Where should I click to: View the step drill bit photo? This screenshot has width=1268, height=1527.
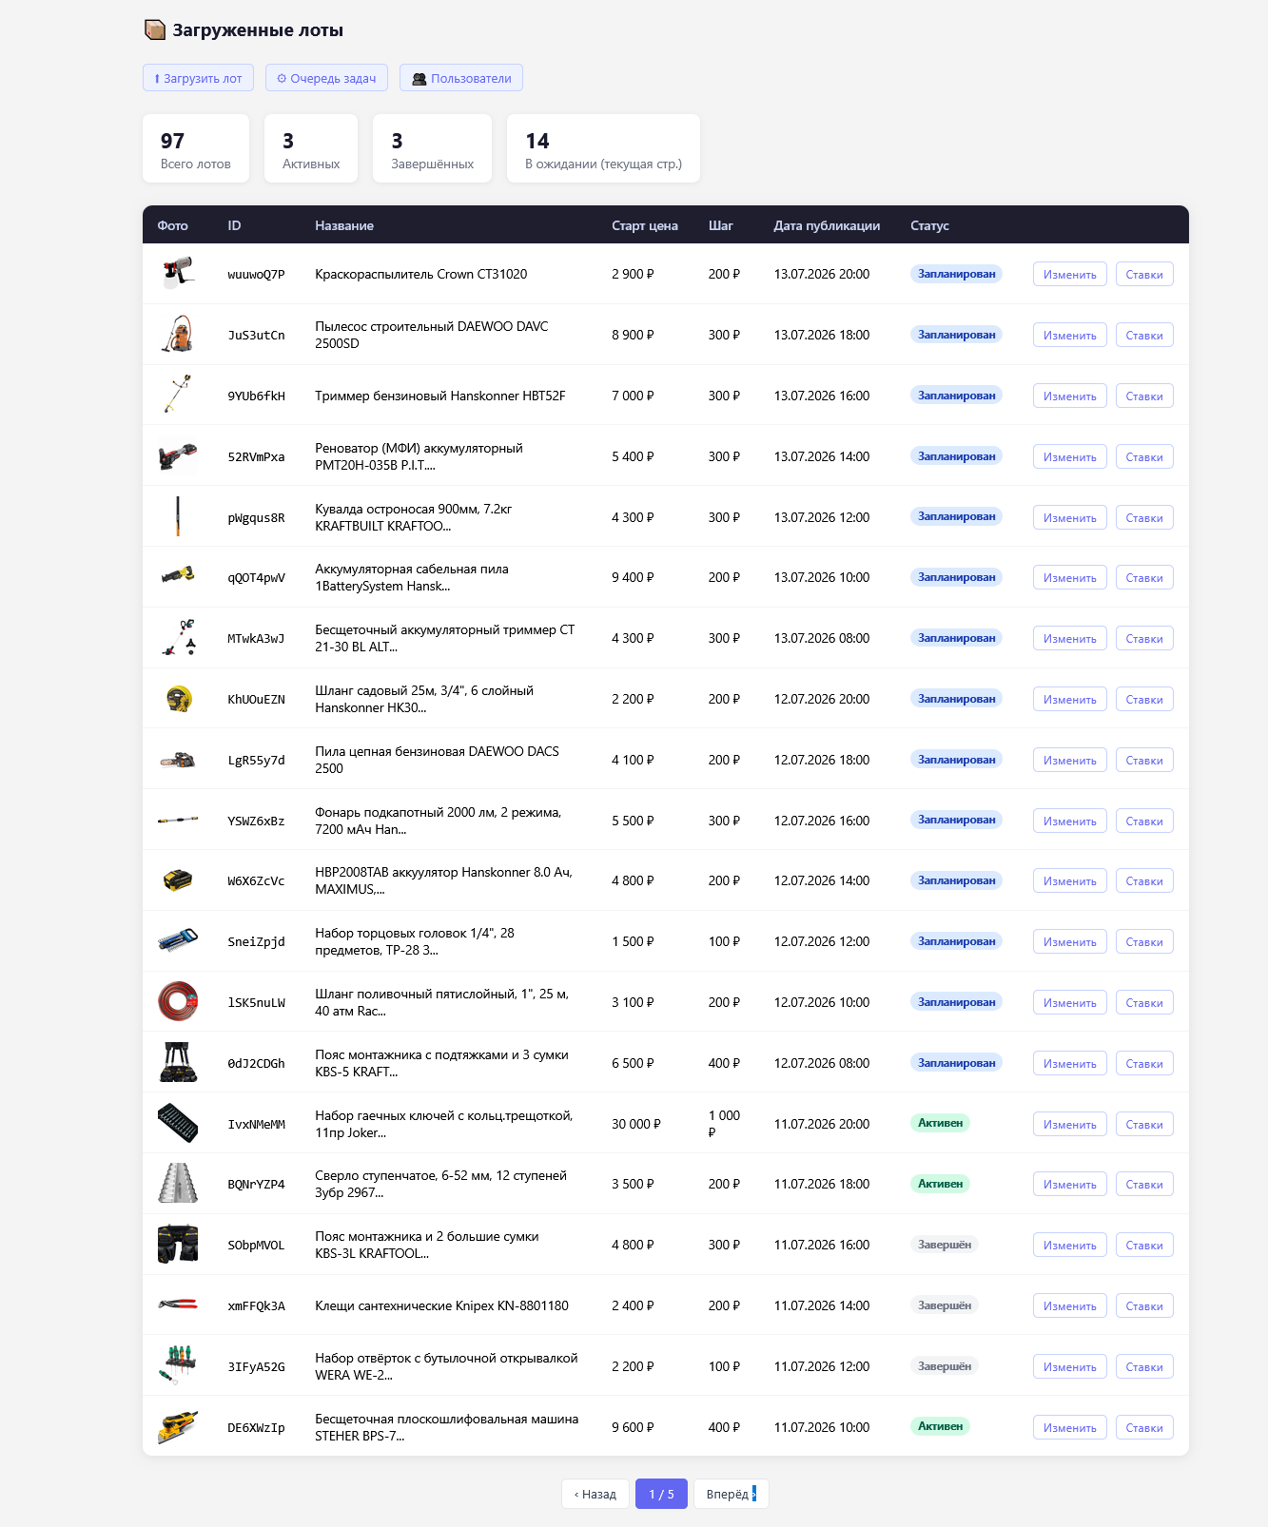point(178,1184)
